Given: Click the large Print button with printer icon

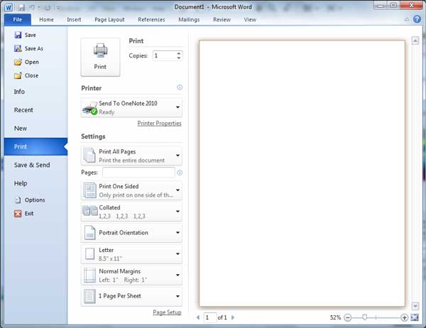Looking at the screenshot, I should [100, 57].
